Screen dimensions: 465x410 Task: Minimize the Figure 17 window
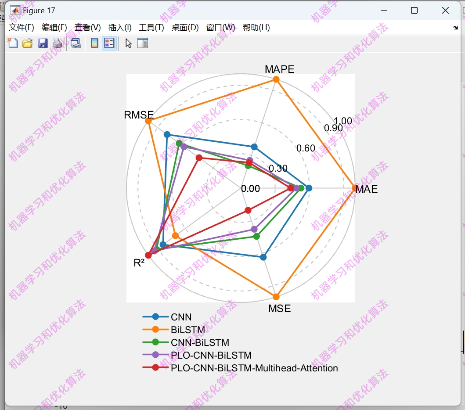point(384,11)
